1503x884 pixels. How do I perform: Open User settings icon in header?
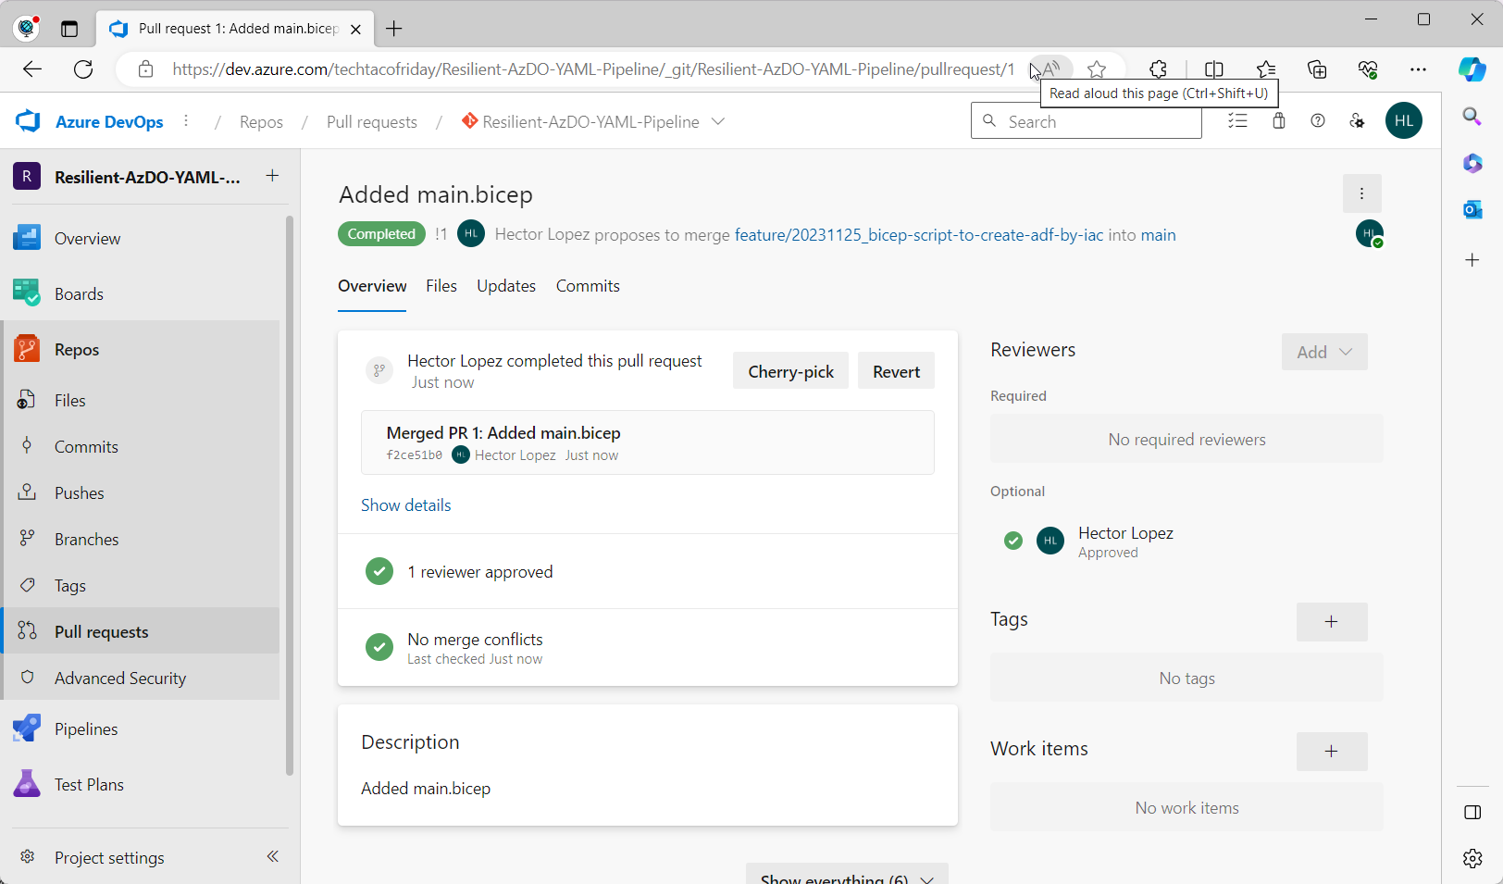1357,120
